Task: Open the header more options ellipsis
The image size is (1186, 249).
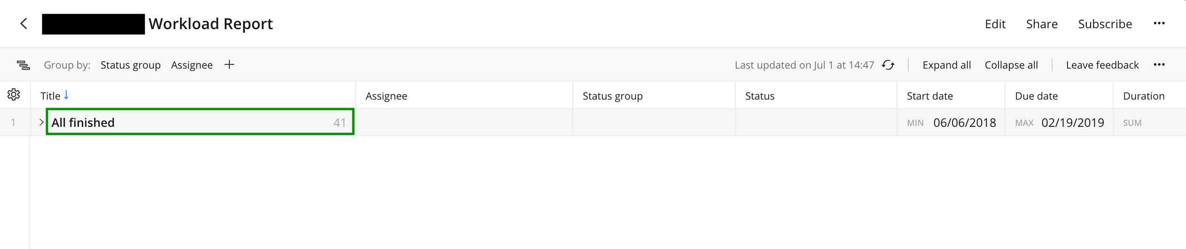Action: pos(1159,23)
